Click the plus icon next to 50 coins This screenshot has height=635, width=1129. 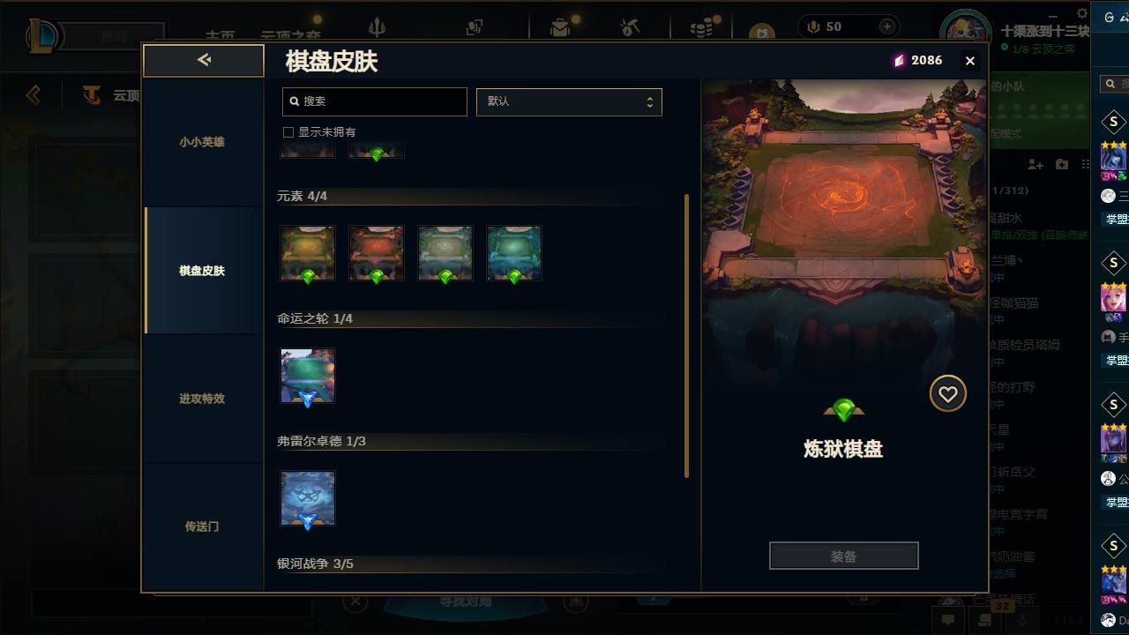tap(887, 27)
